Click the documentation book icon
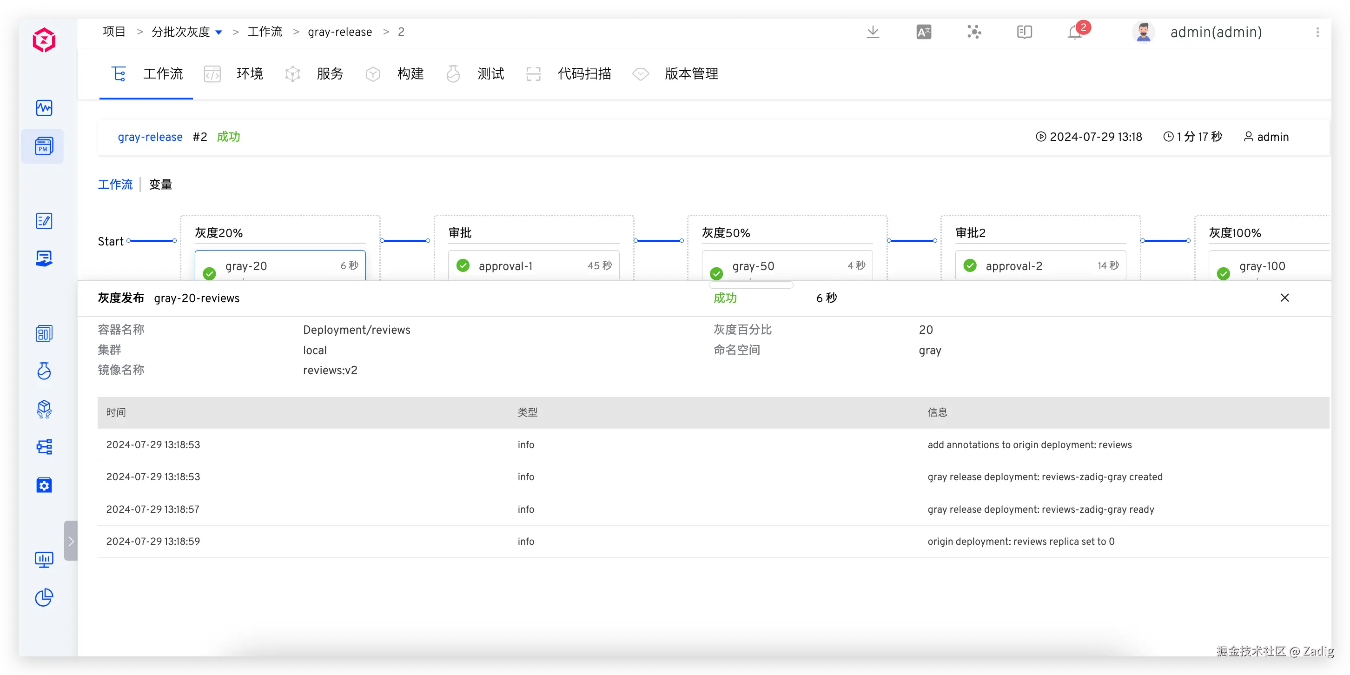The width and height of the screenshot is (1350, 675). 1024,32
